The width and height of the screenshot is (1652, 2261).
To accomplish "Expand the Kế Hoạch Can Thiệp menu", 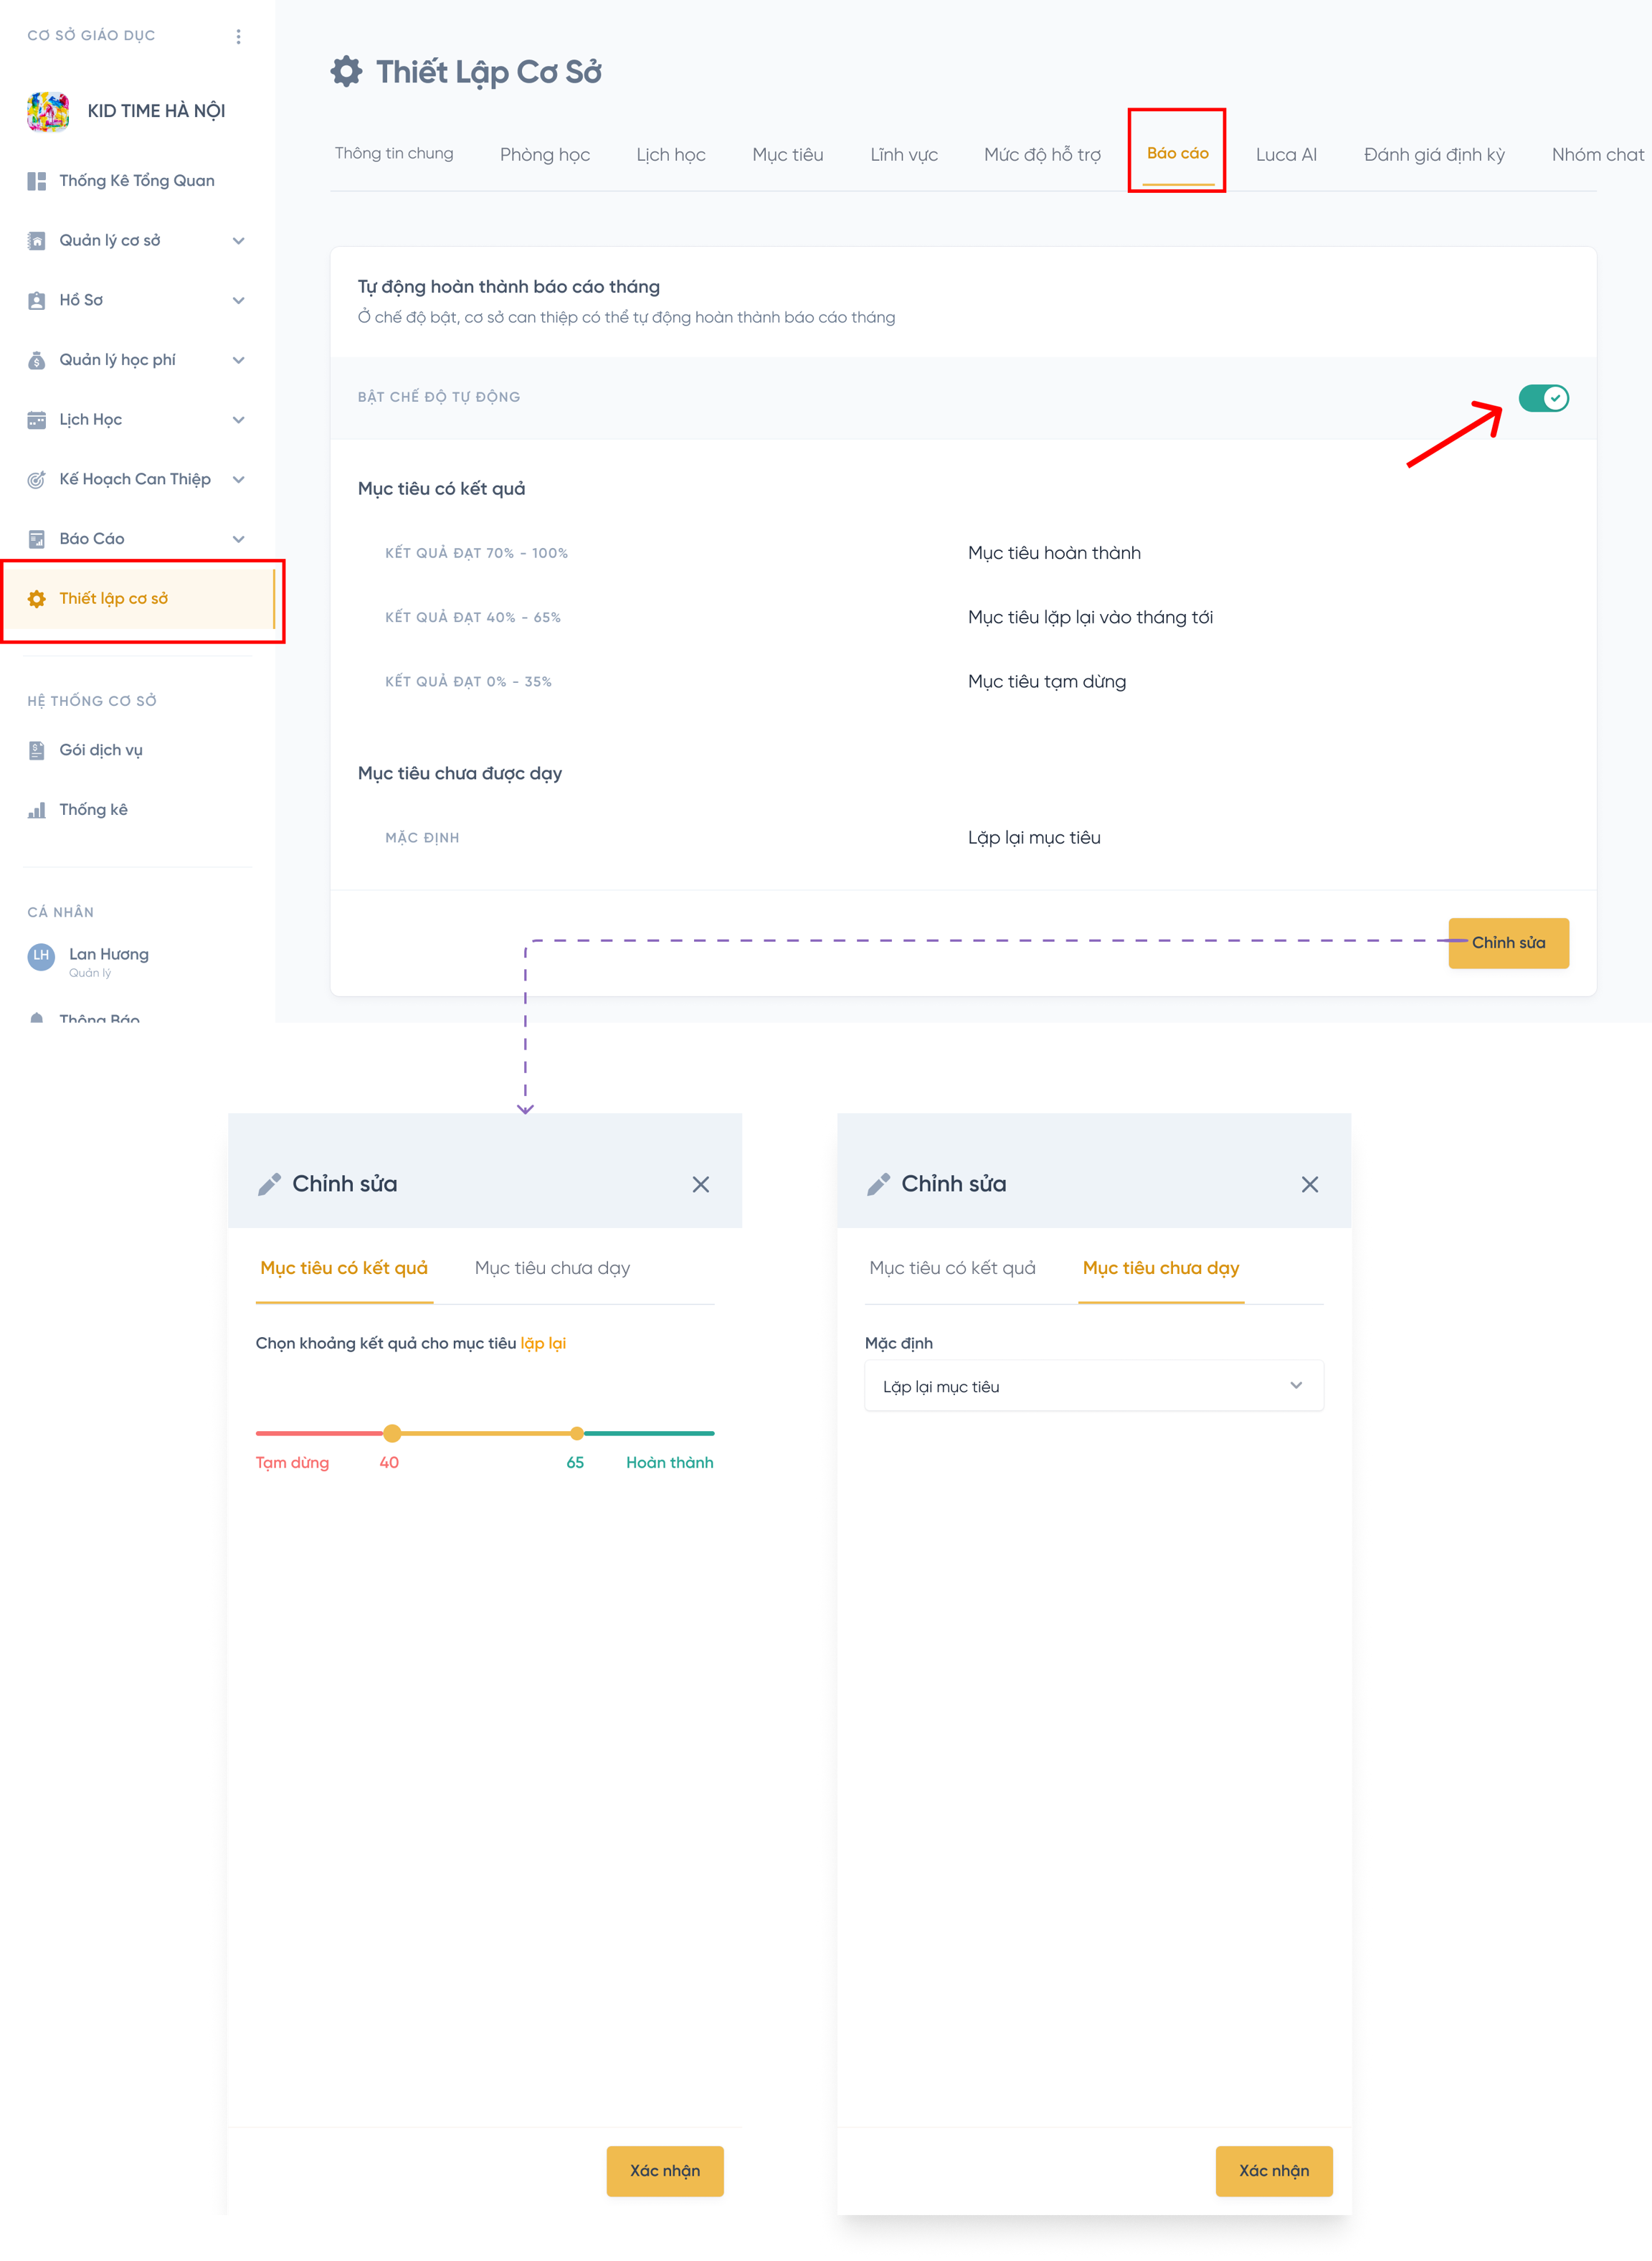I will (x=238, y=479).
